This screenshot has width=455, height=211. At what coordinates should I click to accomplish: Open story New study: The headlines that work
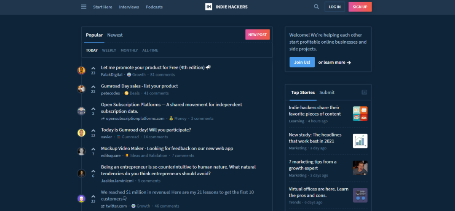point(315,138)
